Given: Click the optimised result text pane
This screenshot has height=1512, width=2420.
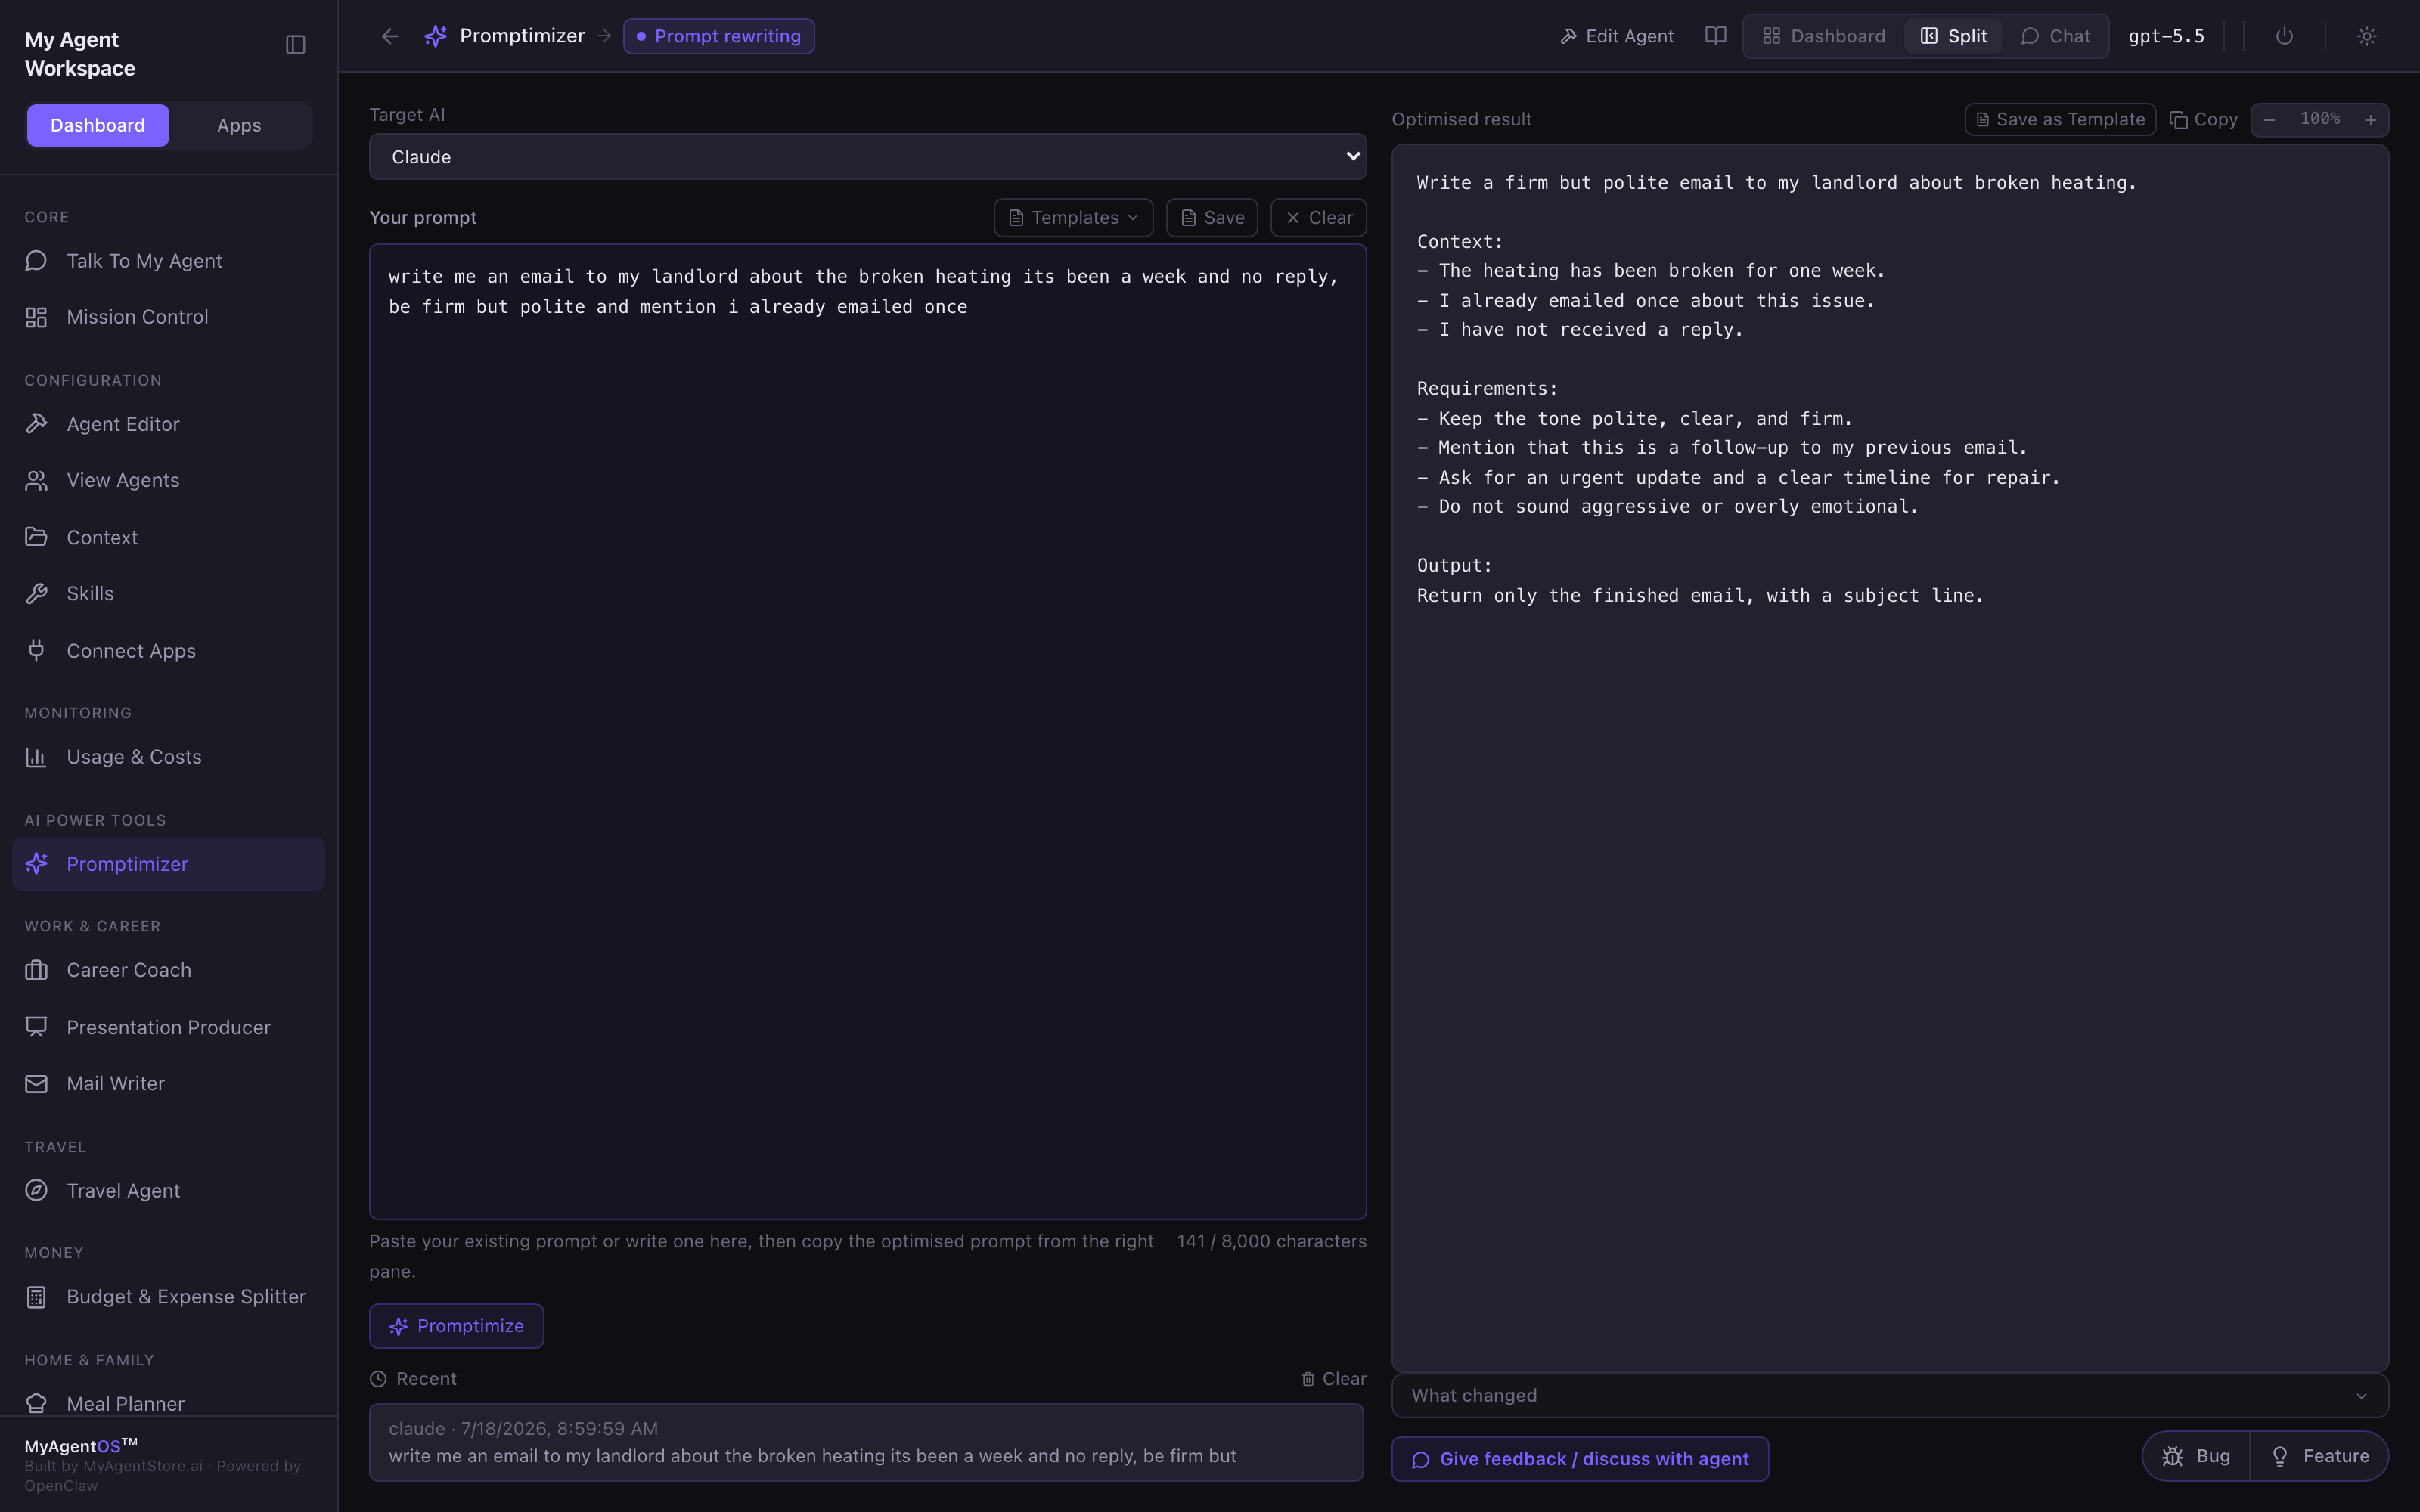Looking at the screenshot, I should point(1890,758).
